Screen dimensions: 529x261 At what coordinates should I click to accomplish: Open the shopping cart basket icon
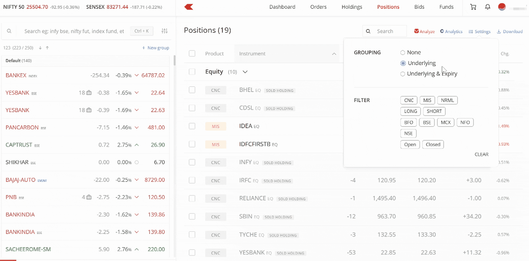click(473, 7)
